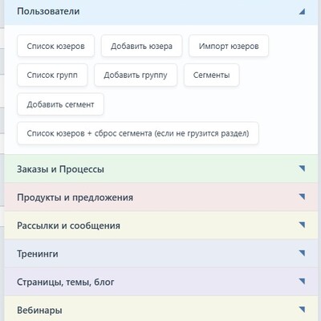321x321 pixels.
Task: Click Добавить юзера button
Action: point(141,46)
